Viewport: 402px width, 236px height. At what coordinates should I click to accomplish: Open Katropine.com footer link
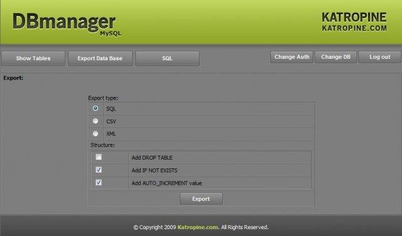point(198,227)
